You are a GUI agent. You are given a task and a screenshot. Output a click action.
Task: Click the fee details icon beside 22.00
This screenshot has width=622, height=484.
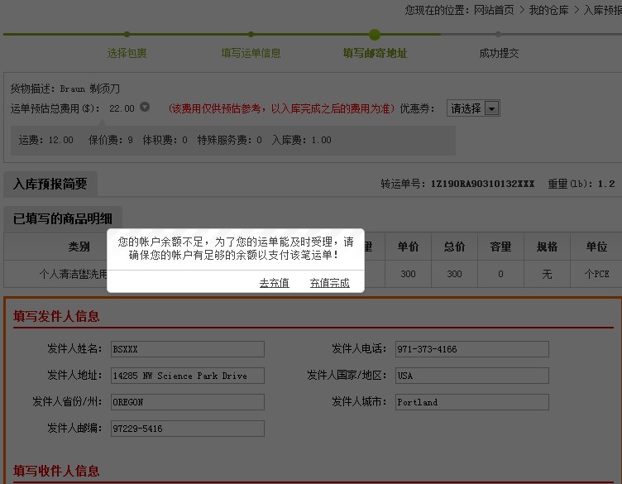[145, 107]
